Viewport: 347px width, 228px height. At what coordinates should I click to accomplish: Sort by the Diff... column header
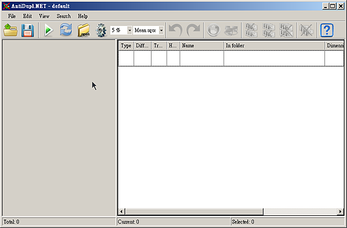coord(142,46)
